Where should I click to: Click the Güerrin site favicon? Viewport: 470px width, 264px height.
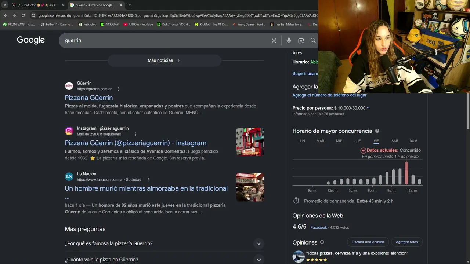click(x=69, y=86)
